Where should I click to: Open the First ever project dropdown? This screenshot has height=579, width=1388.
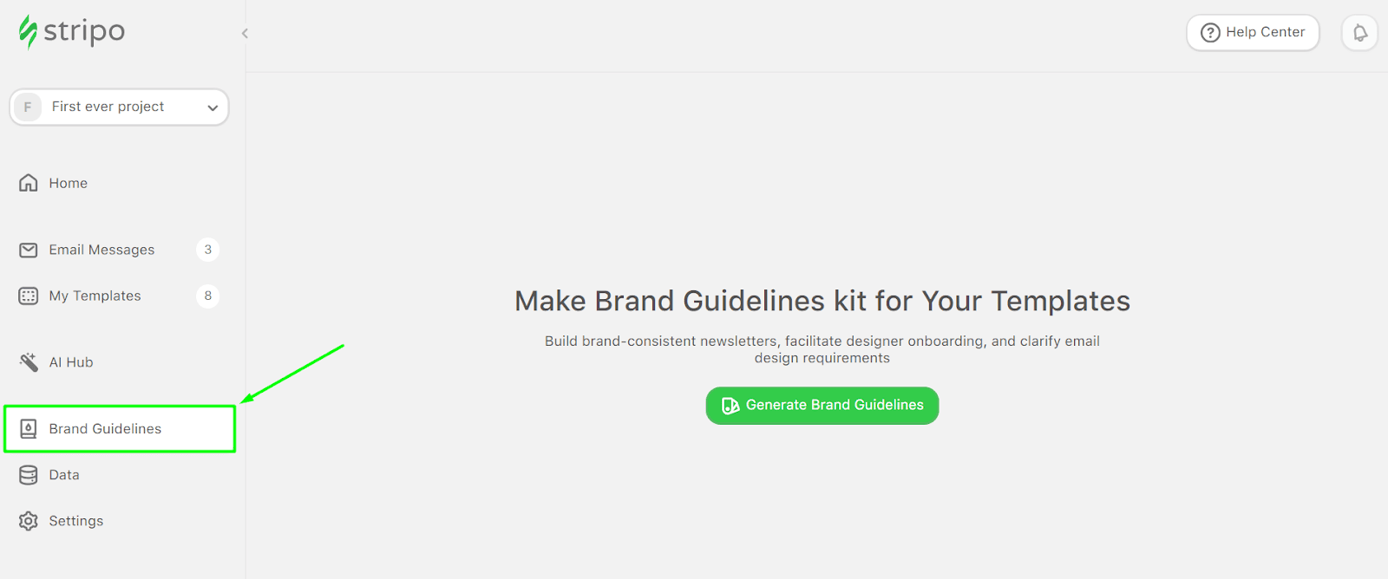click(119, 107)
